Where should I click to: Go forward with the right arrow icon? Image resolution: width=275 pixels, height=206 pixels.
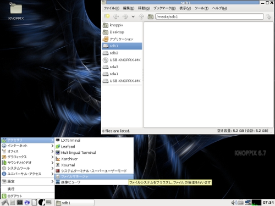pos(125,16)
